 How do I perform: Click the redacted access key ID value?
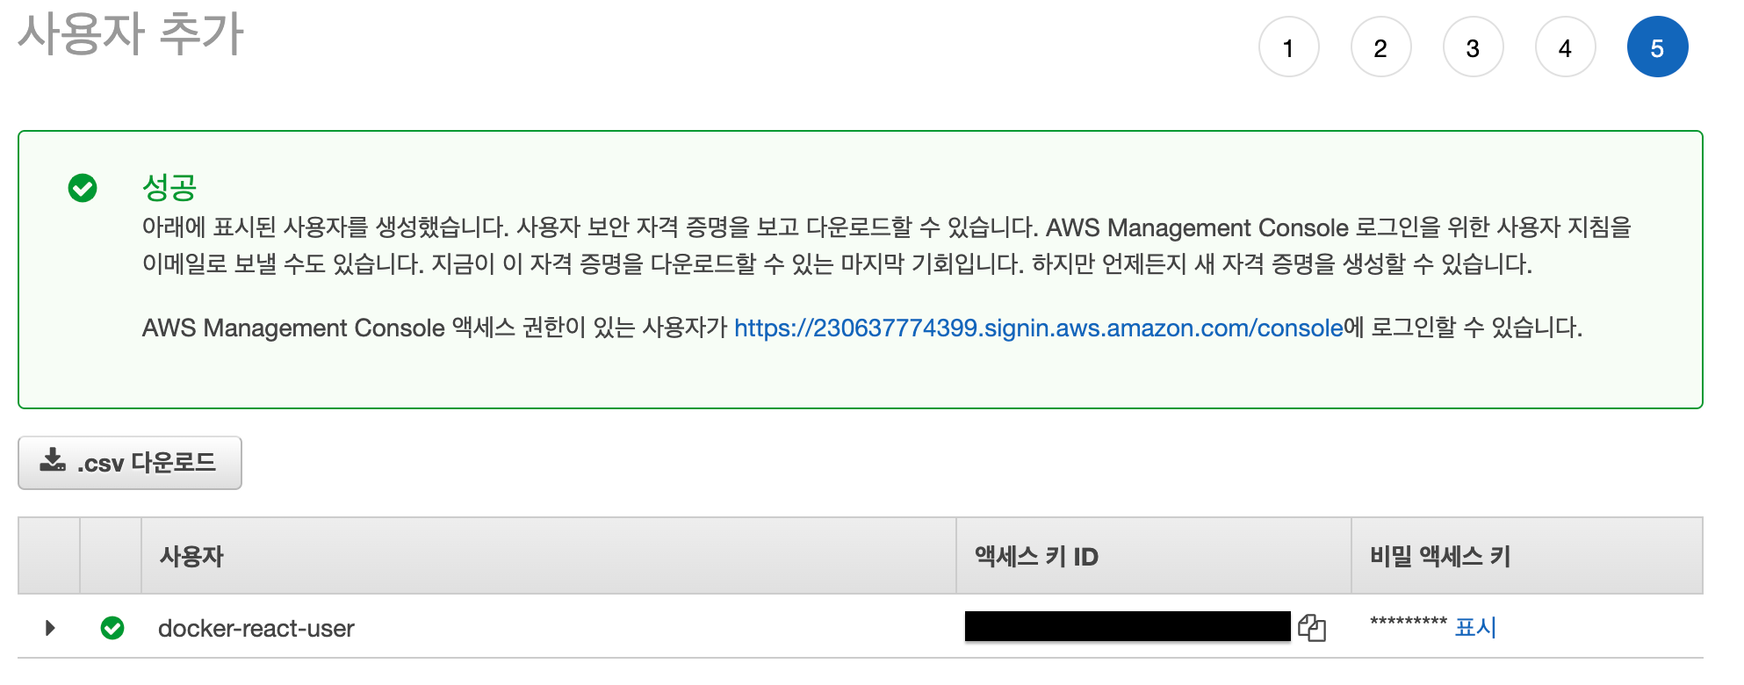point(1128,626)
